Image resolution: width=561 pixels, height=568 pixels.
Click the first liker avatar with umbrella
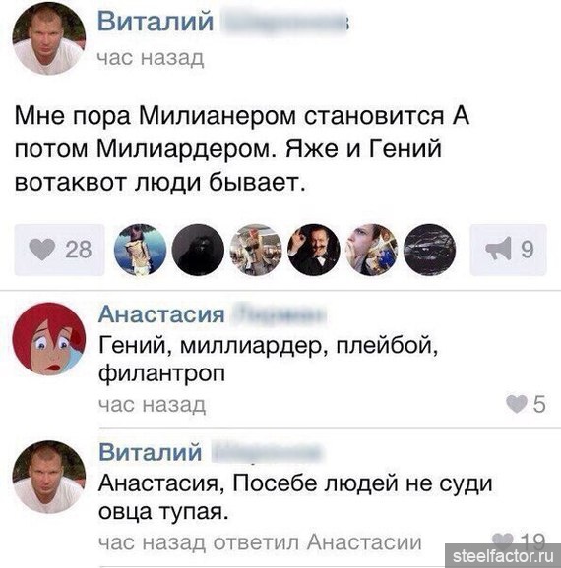pos(140,250)
